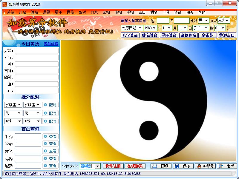Click the 软件注册 register button

(113, 166)
